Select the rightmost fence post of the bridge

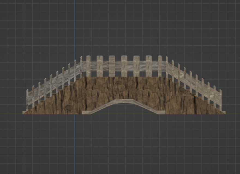[x=220, y=100]
